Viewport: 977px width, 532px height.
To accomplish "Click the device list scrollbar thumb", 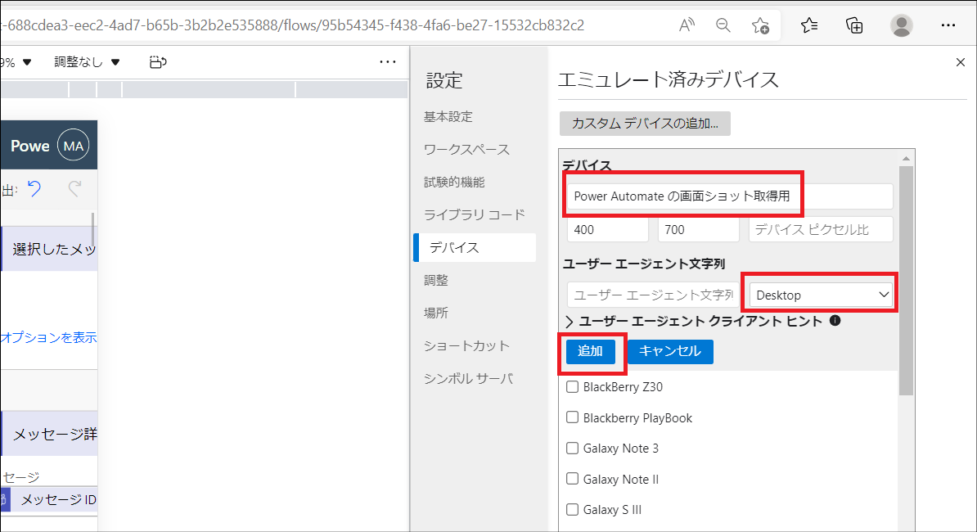I will [906, 281].
